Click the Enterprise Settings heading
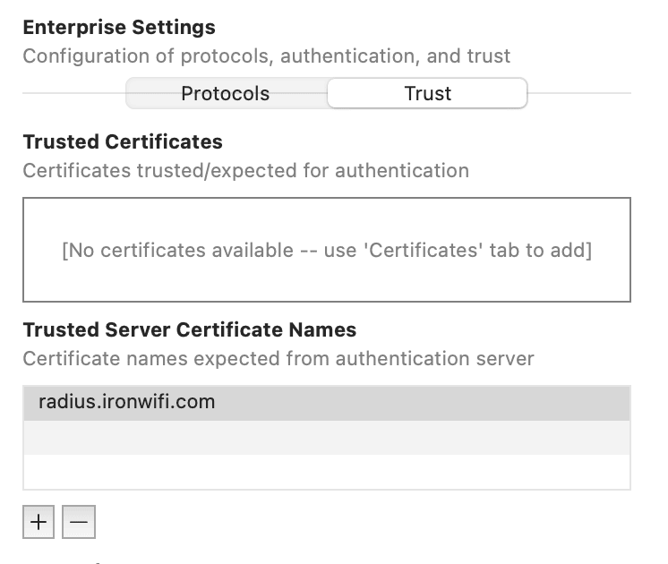 point(119,27)
